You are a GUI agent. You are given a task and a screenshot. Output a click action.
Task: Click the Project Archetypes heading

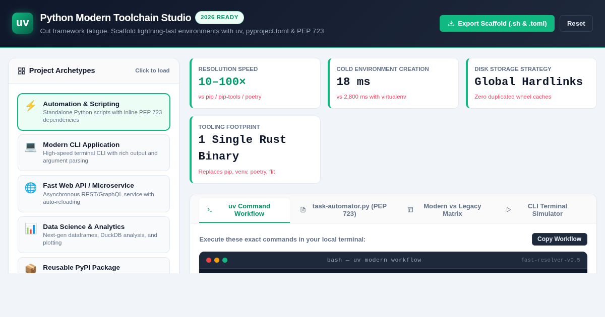tap(62, 70)
